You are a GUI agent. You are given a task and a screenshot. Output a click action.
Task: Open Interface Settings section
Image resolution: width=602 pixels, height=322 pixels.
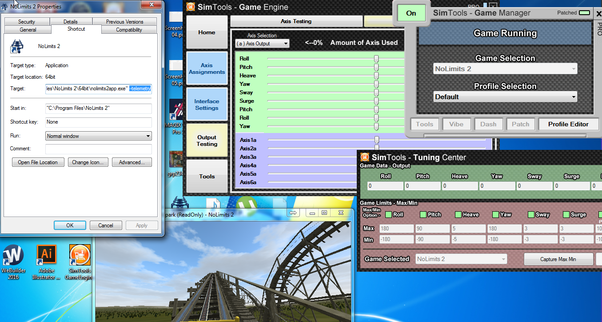[x=207, y=105]
